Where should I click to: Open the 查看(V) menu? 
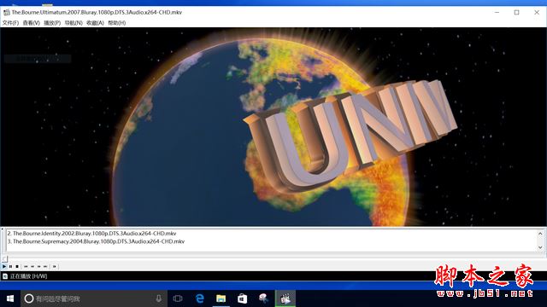coord(32,23)
